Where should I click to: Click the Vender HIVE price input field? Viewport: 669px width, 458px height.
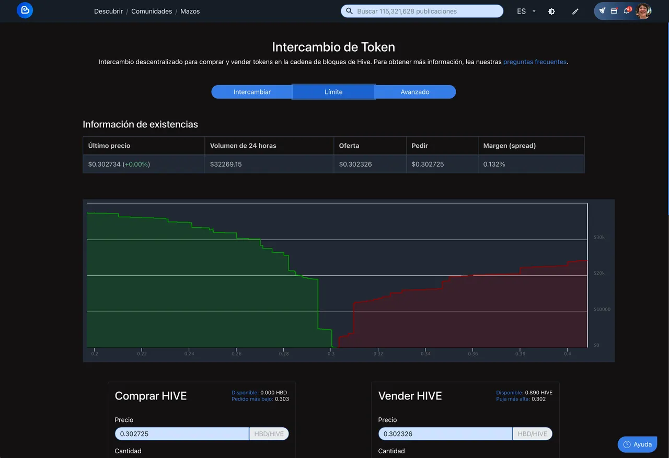pyautogui.click(x=445, y=434)
